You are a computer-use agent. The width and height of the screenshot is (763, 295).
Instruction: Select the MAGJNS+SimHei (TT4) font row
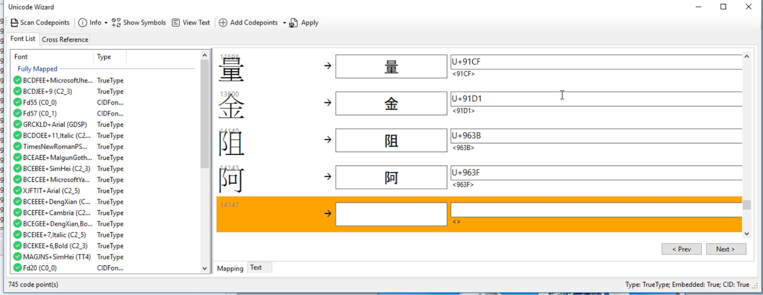click(56, 257)
